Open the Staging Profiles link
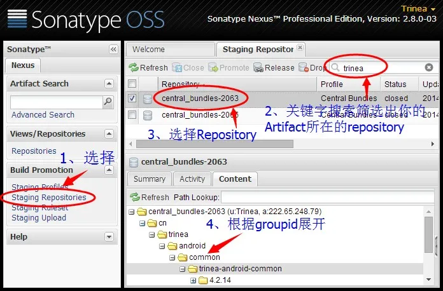Image resolution: width=443 pixels, height=291 pixels. pos(40,187)
